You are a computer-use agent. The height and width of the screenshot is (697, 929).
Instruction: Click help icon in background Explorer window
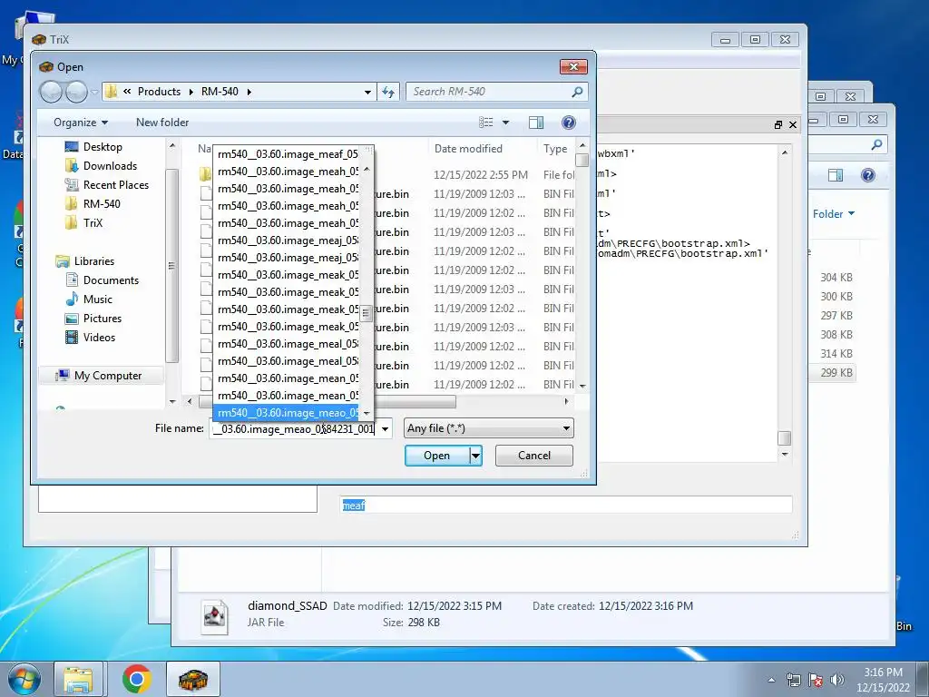click(x=868, y=175)
